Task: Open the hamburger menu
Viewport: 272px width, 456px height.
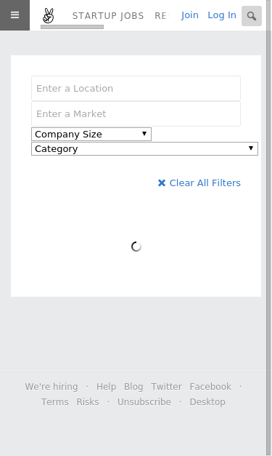Action: point(15,15)
